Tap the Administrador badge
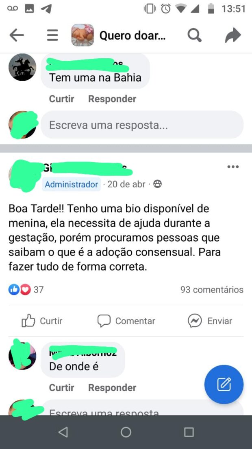 pos(72,185)
